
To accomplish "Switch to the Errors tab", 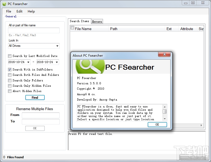I will pyautogui.click(x=97, y=22).
